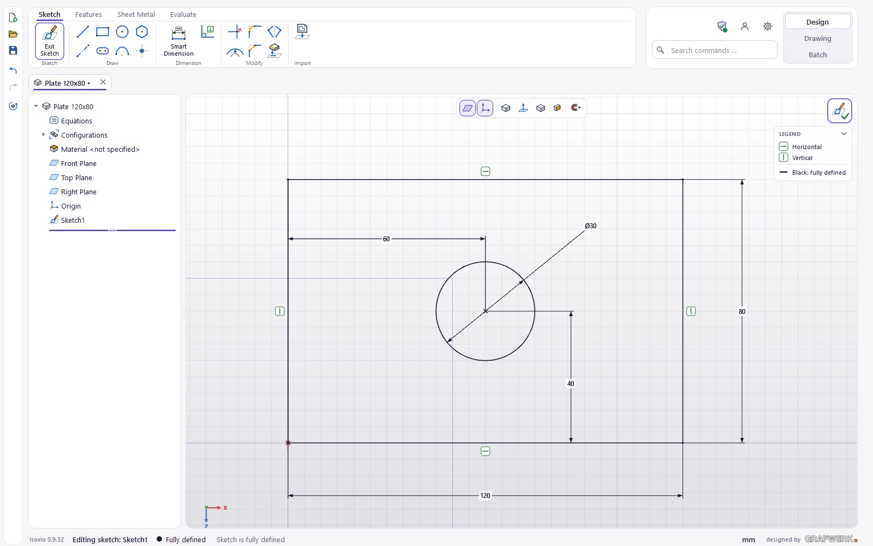Select the Slot draw tool

tap(103, 51)
